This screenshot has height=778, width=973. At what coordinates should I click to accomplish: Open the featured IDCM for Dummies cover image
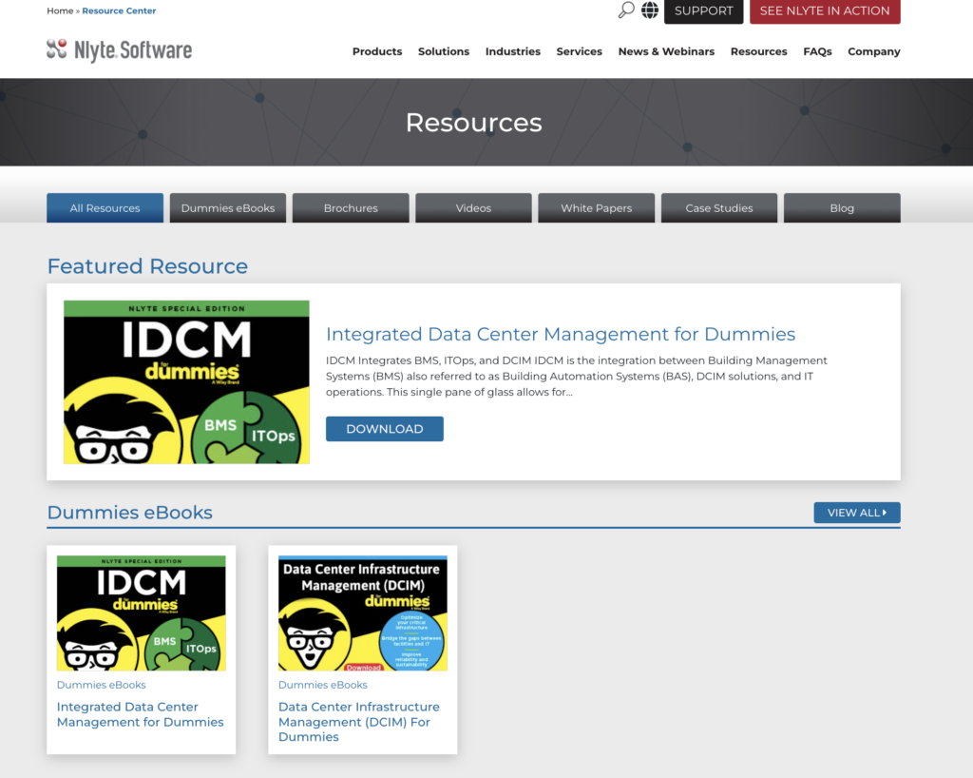click(x=187, y=381)
